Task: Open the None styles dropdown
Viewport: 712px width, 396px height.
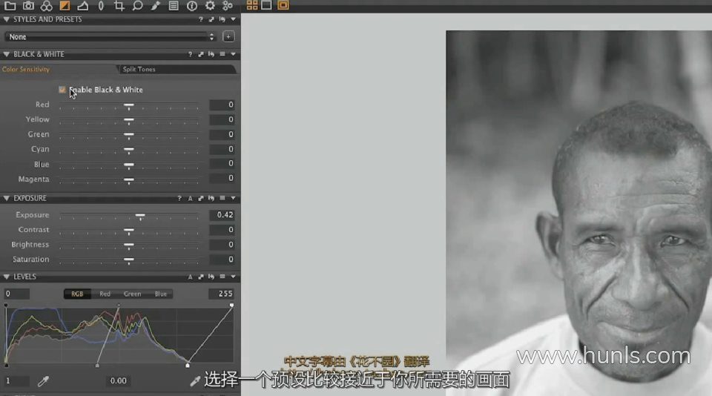Action: (111, 37)
